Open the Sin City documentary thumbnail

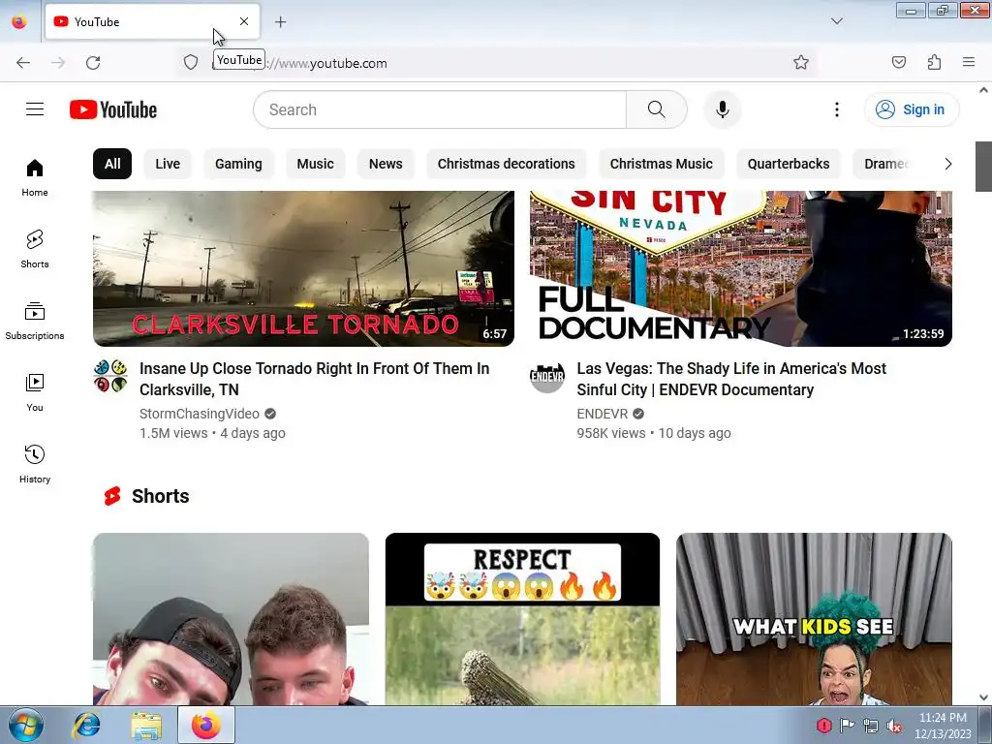click(741, 269)
